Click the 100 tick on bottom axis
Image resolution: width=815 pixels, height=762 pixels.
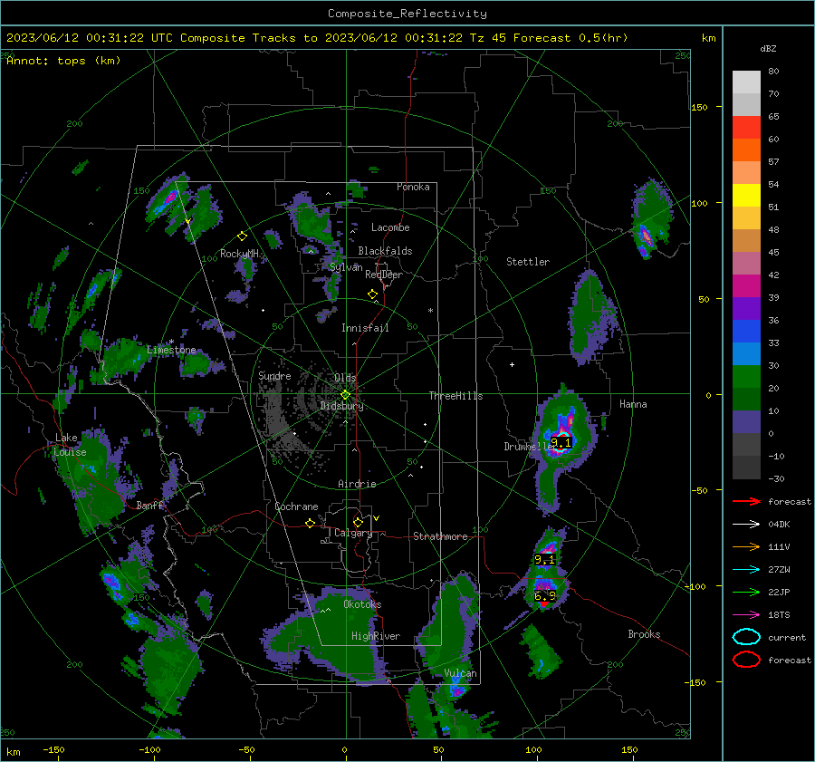click(533, 749)
